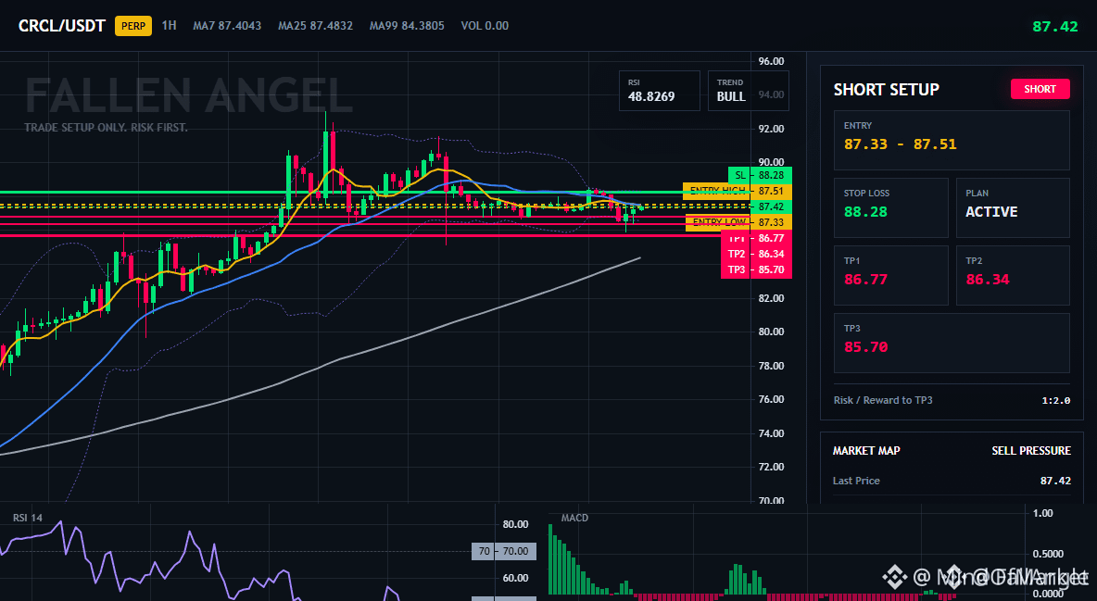Click the PLAN ACTIVE card

click(1013, 207)
